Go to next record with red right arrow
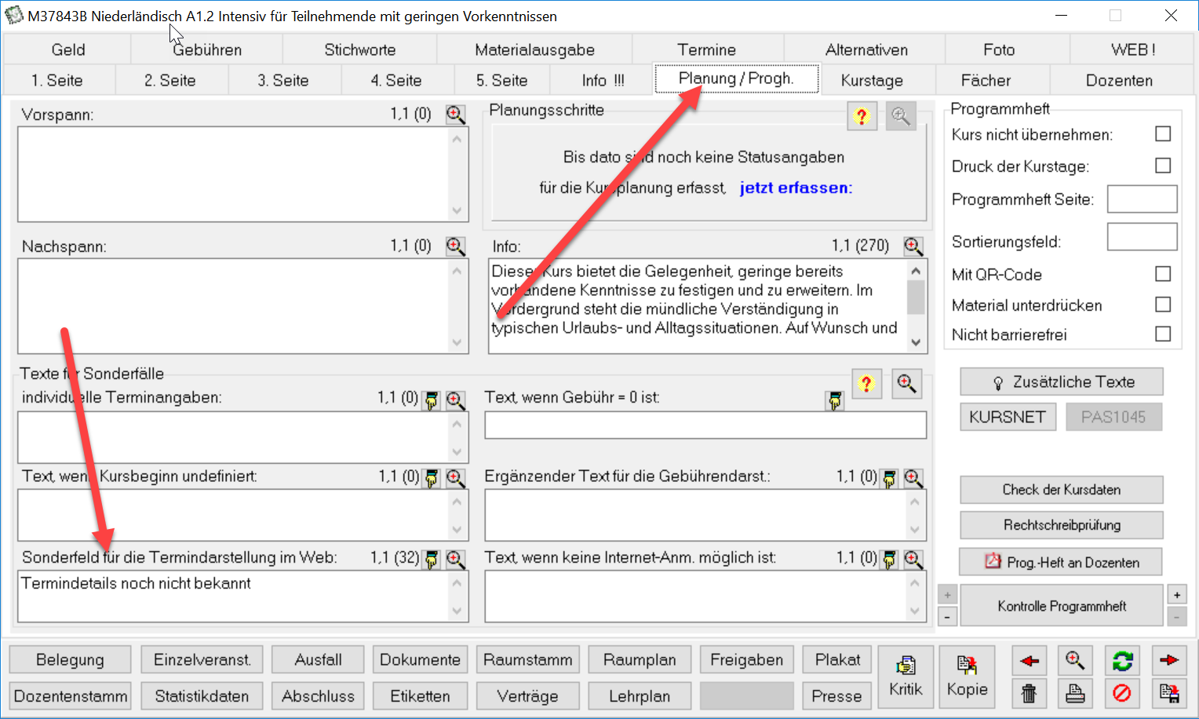The width and height of the screenshot is (1199, 719). pos(1168,661)
